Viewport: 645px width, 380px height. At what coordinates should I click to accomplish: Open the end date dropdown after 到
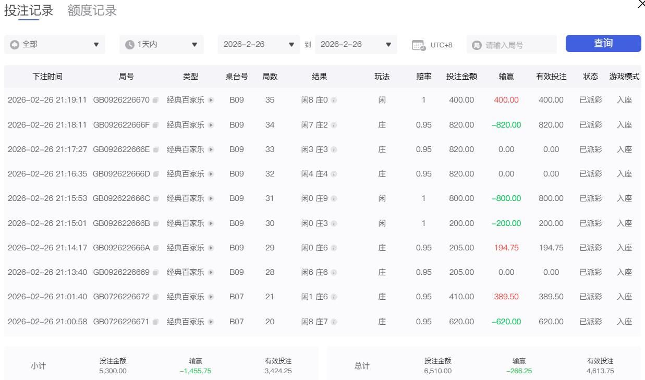point(356,45)
